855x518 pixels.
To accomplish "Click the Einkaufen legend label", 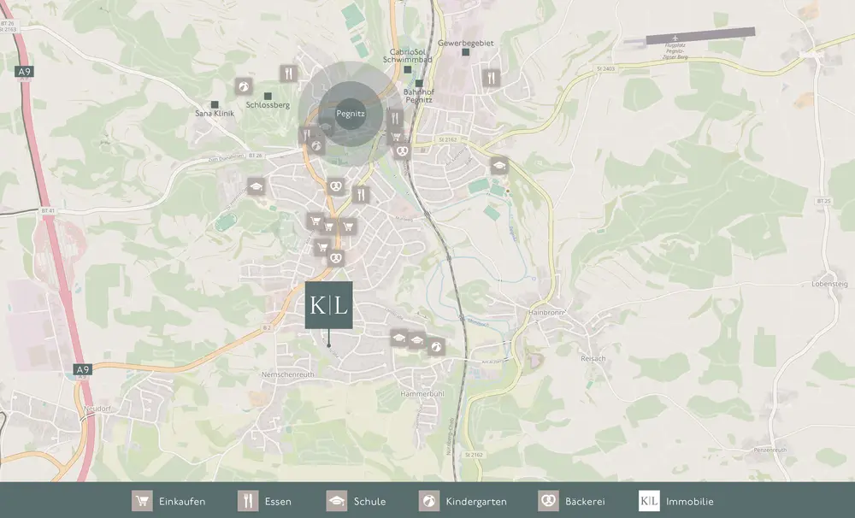I will tap(182, 502).
